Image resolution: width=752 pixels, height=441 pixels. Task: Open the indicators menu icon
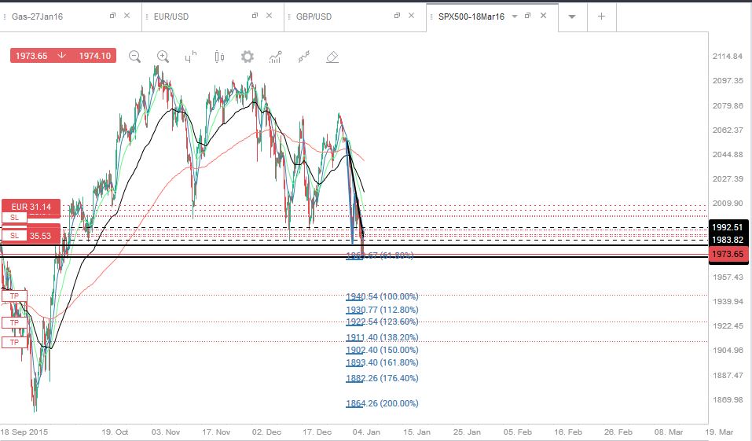(275, 57)
